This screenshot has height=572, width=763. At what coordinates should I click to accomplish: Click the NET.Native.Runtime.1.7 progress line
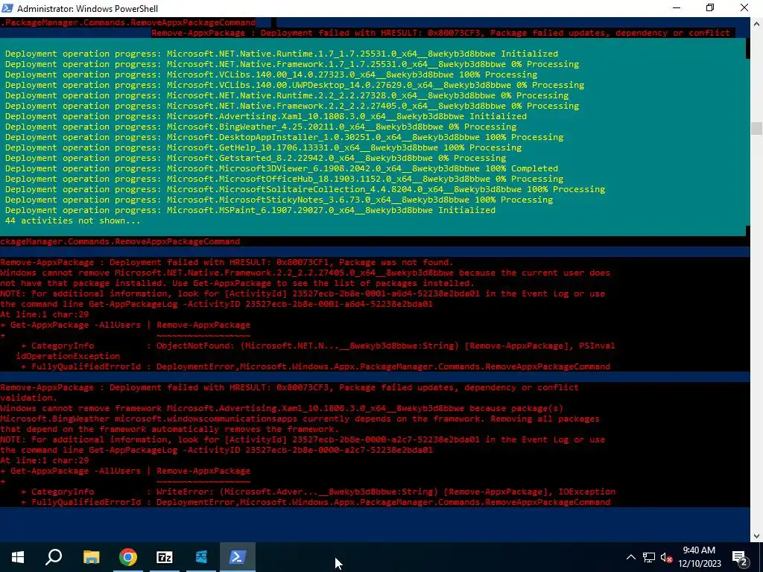[x=281, y=54]
